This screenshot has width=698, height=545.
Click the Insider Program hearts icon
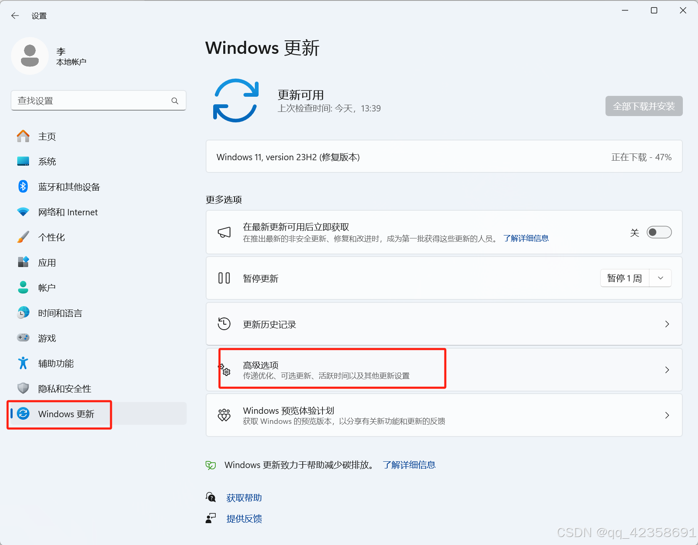pos(224,415)
